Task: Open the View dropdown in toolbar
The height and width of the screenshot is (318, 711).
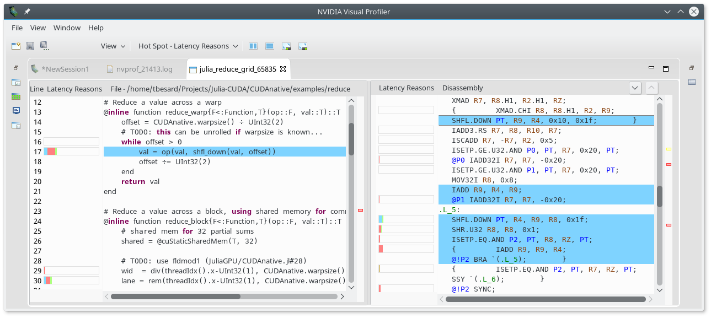Action: pos(113,46)
